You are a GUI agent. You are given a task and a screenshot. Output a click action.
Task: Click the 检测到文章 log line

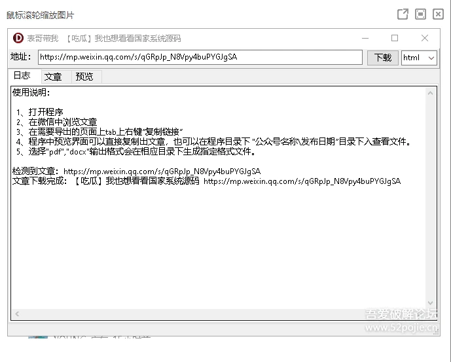136,172
